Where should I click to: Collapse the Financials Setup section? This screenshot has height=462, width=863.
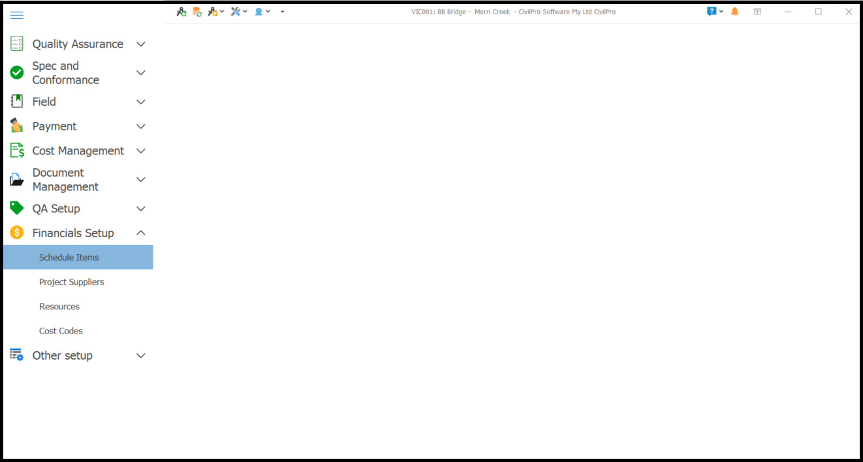point(140,233)
